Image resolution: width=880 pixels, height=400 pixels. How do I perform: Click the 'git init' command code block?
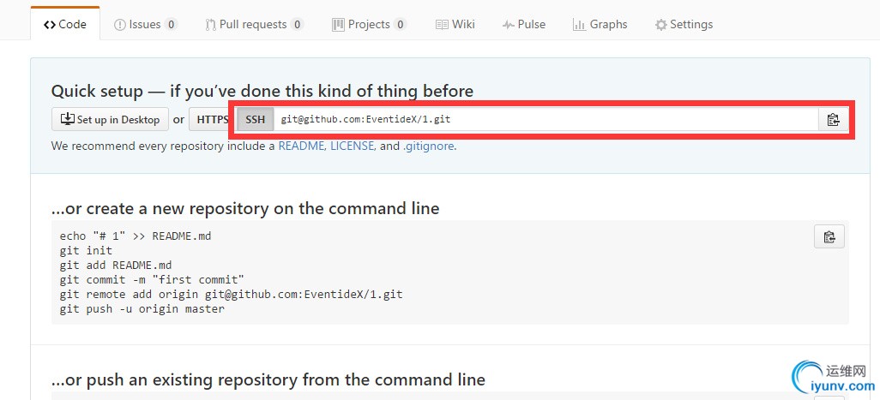point(87,251)
